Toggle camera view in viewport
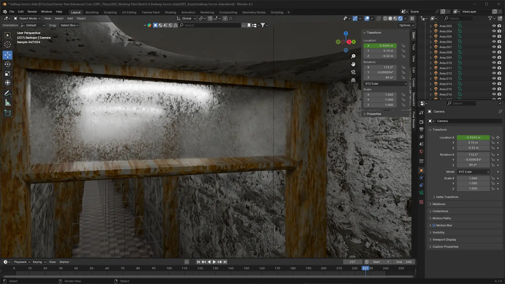This screenshot has height=284, width=505. coord(353,72)
